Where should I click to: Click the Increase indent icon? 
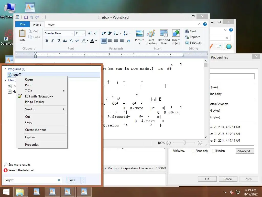click(x=110, y=33)
